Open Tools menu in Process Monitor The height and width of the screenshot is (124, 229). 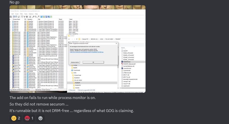pyautogui.click(x=26, y=14)
